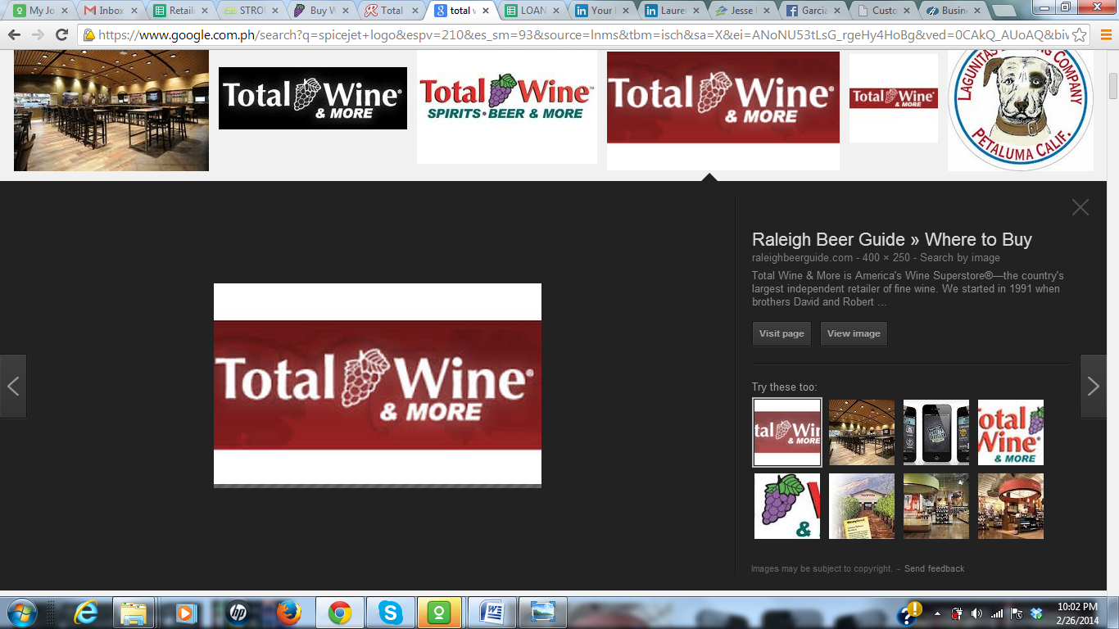The width and height of the screenshot is (1119, 629).
Task: Open the HP taskbar icon
Action: [238, 613]
